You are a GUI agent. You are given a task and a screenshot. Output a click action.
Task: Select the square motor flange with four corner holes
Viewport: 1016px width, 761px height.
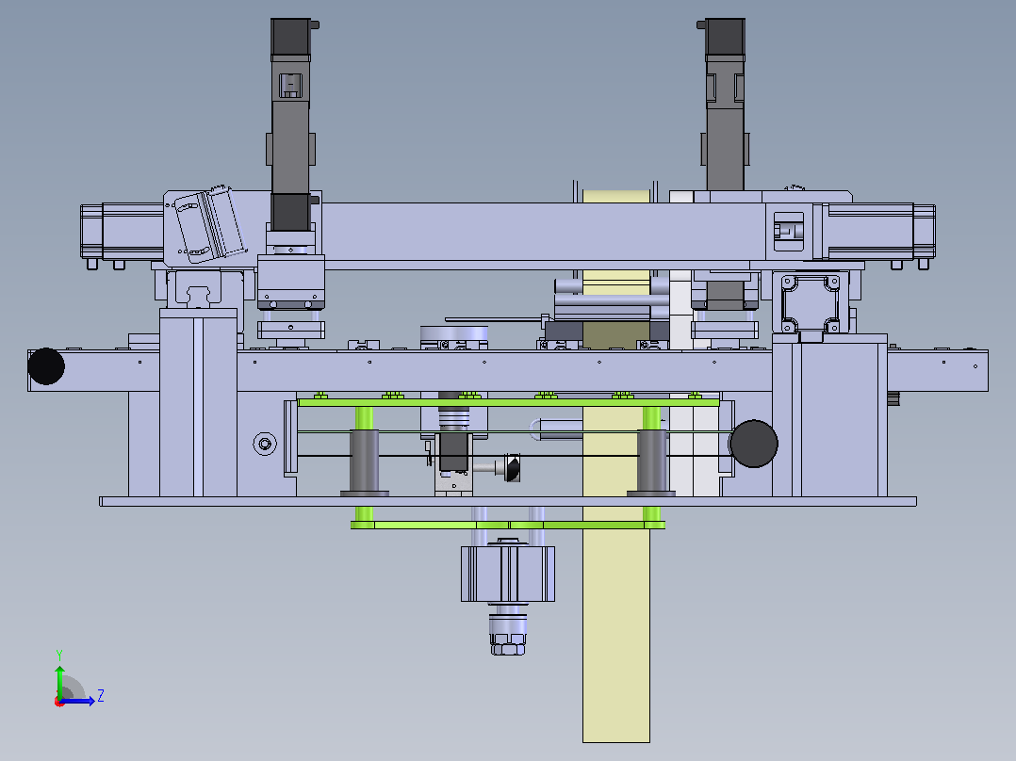810,304
